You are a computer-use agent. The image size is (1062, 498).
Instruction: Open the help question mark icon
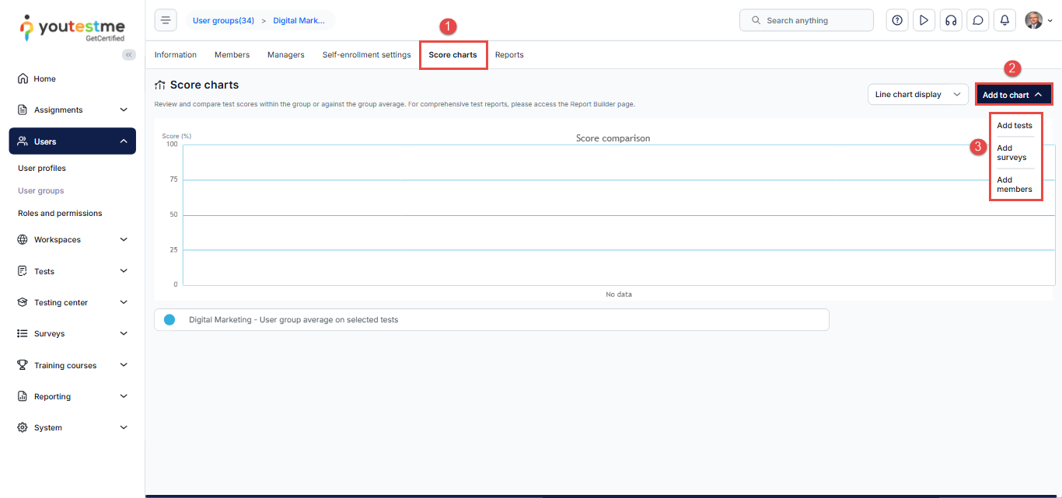[897, 20]
